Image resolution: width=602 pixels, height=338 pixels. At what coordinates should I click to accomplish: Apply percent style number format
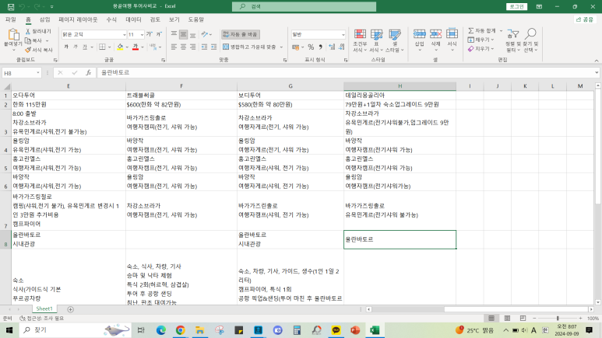[x=311, y=47]
